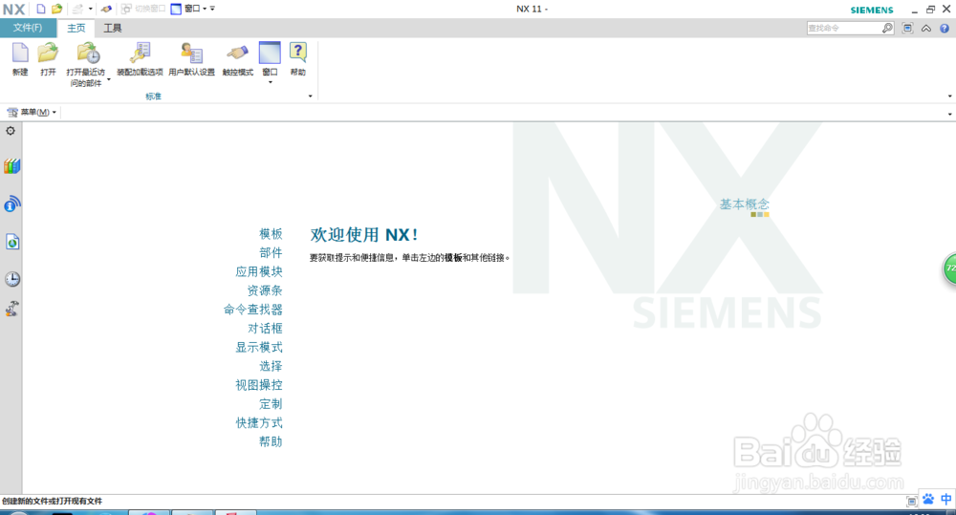Click status text 创建新的文件或打开现有文件

[x=53, y=501]
